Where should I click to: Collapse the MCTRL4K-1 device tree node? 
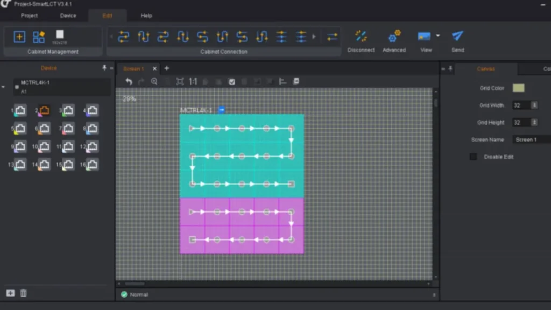pyautogui.click(x=3, y=87)
